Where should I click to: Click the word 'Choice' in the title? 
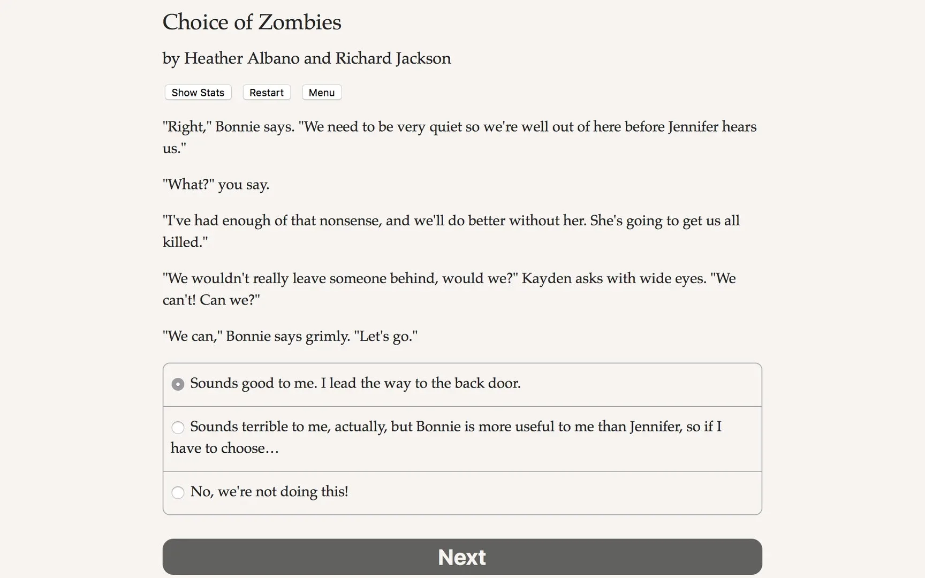(x=195, y=22)
